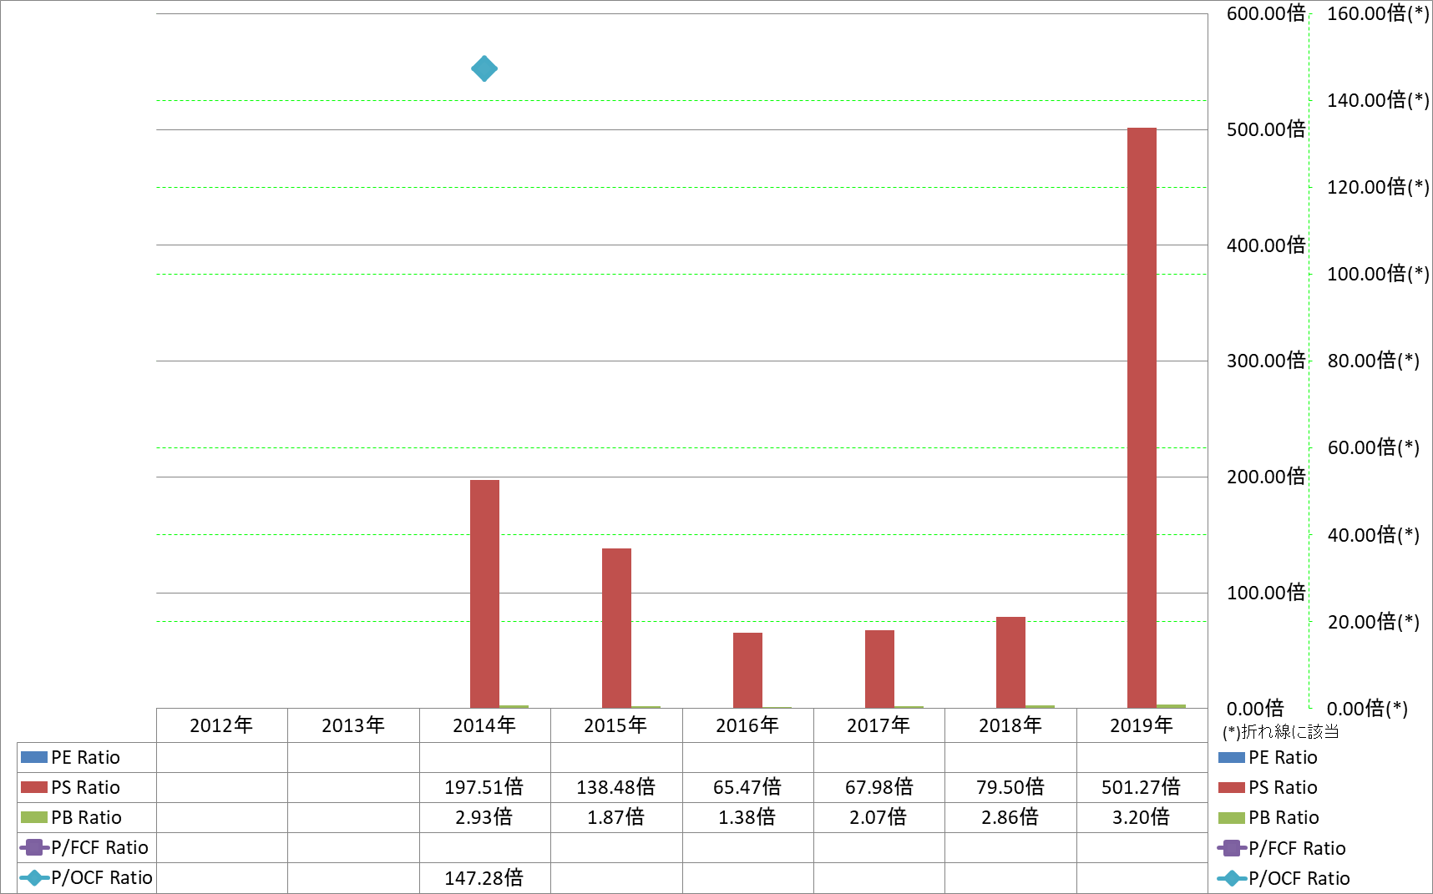Viewport: 1433px width, 894px height.
Task: Click the 65.47倍 PS Ratio cell
Action: point(747,787)
